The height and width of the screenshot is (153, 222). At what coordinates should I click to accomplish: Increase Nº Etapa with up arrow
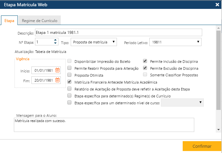click(55, 40)
